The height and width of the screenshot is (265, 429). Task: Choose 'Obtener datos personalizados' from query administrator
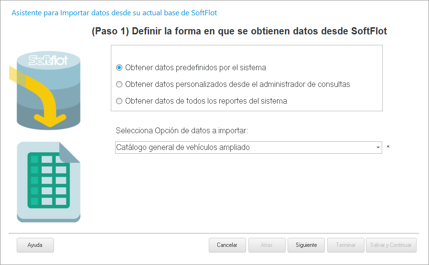(119, 85)
